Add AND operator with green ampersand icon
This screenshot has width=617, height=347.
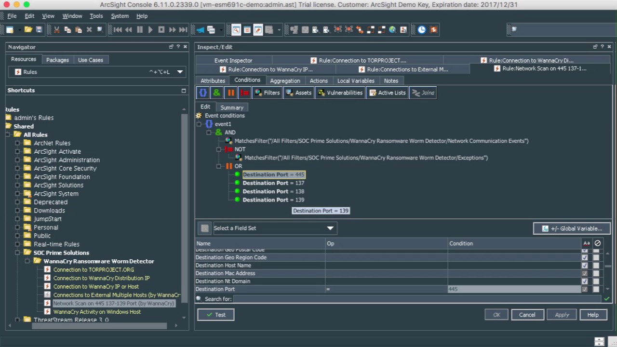217,93
